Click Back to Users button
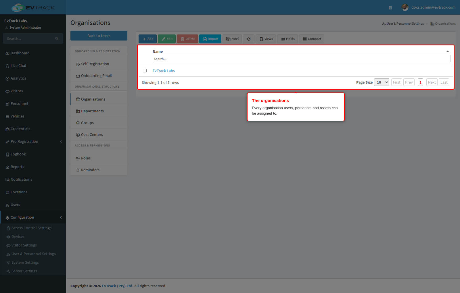The image size is (460, 293). (x=99, y=36)
